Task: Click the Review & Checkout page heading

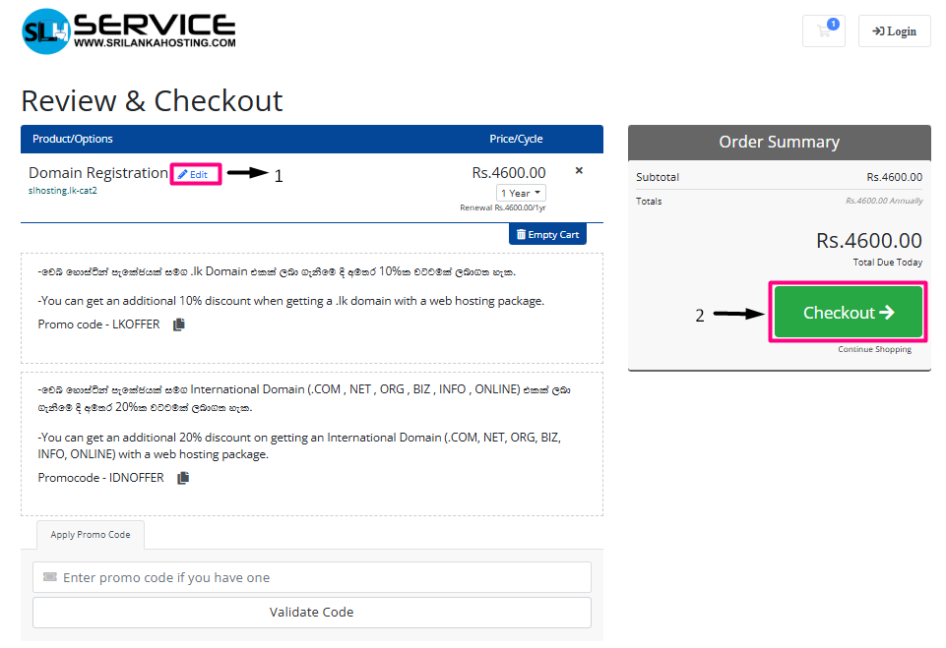Action: click(x=152, y=101)
